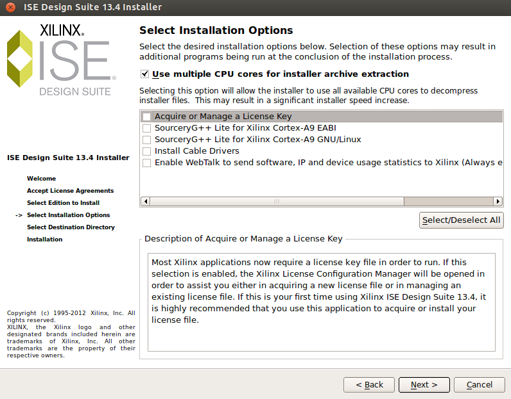Screen dimensions: 511x399
Task: Close the installer window via the red button
Action: click(10, 8)
